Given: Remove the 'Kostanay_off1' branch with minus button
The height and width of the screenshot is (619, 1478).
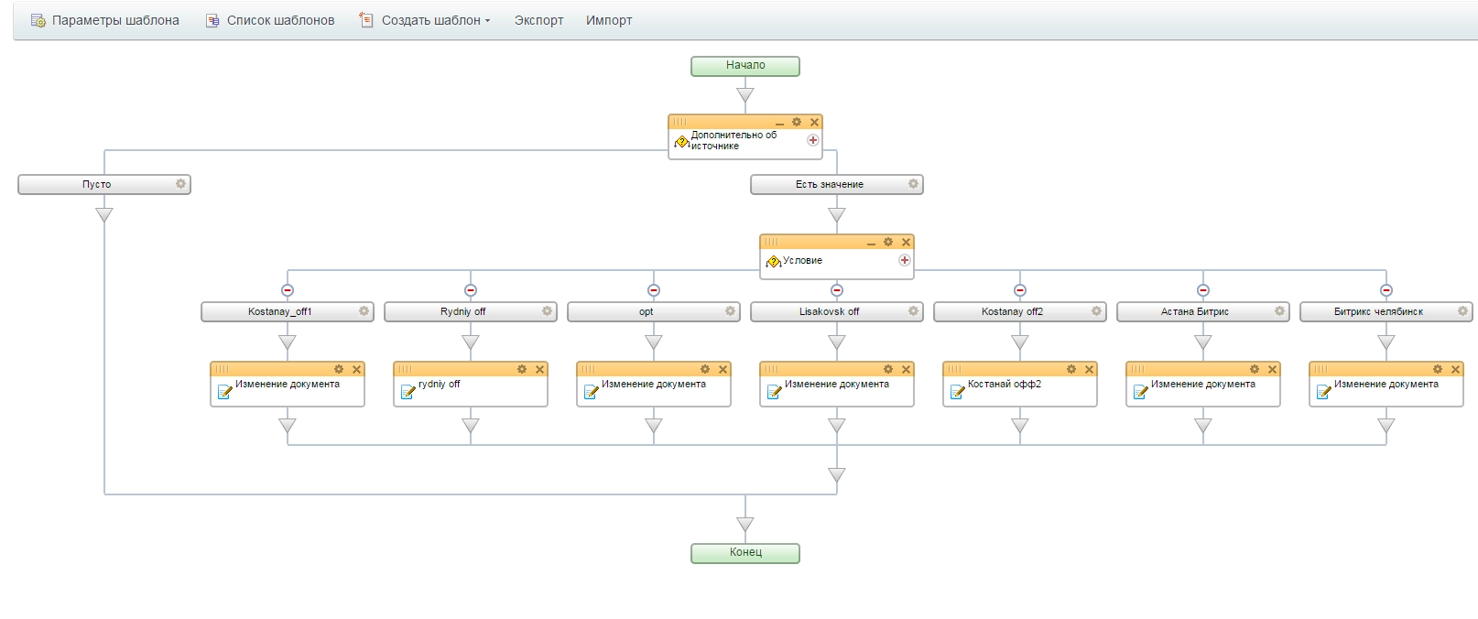Looking at the screenshot, I should [x=288, y=290].
